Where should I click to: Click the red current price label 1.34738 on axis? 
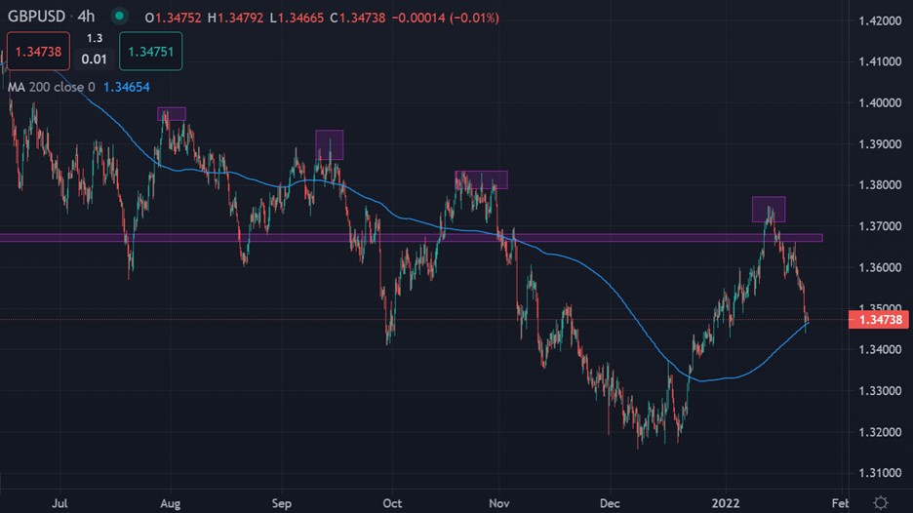pos(881,320)
